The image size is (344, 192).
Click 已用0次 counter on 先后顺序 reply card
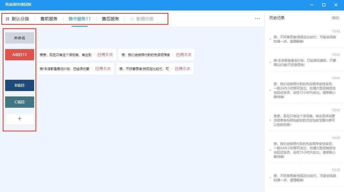pyautogui.click(x=184, y=55)
